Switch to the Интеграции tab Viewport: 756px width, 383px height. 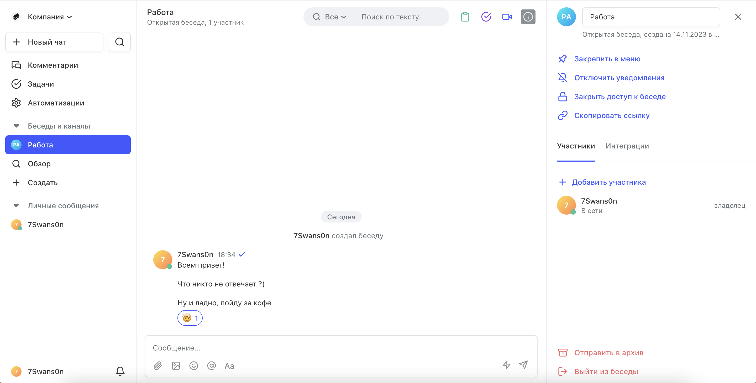click(x=627, y=146)
